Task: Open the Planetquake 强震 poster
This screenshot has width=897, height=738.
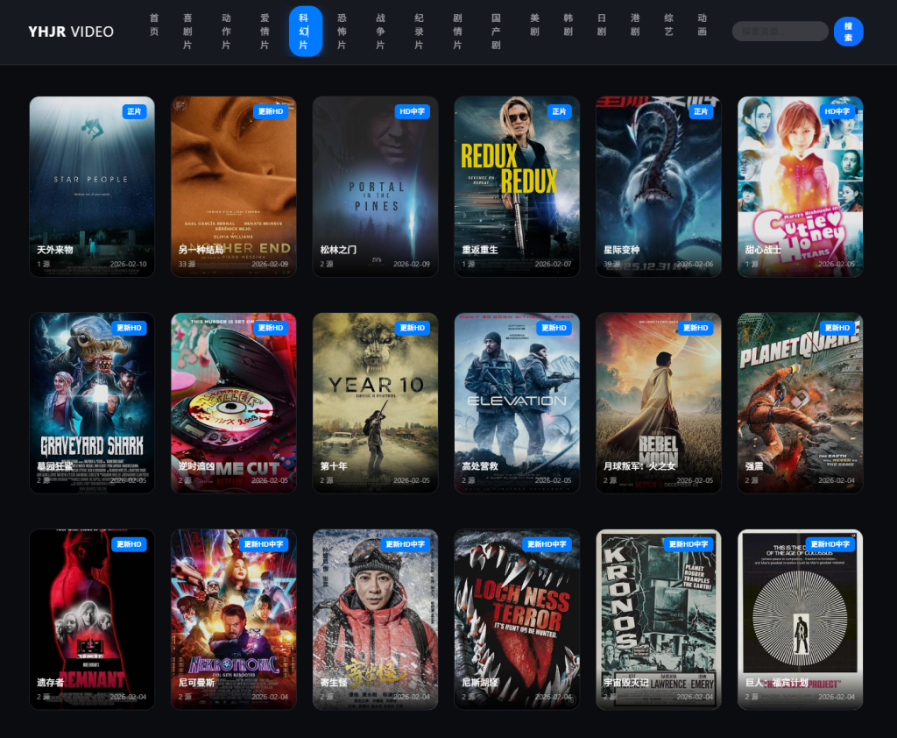Action: 800,402
